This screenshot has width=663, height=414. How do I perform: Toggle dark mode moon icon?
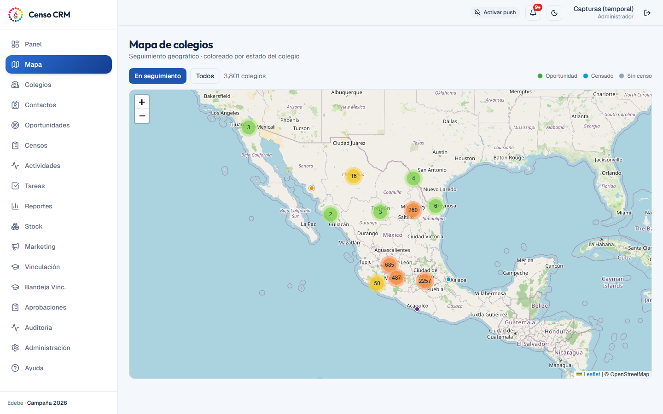554,13
